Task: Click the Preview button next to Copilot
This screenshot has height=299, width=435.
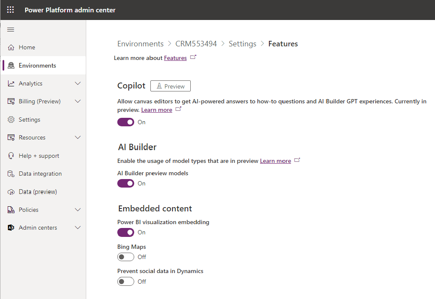Action: pos(170,85)
